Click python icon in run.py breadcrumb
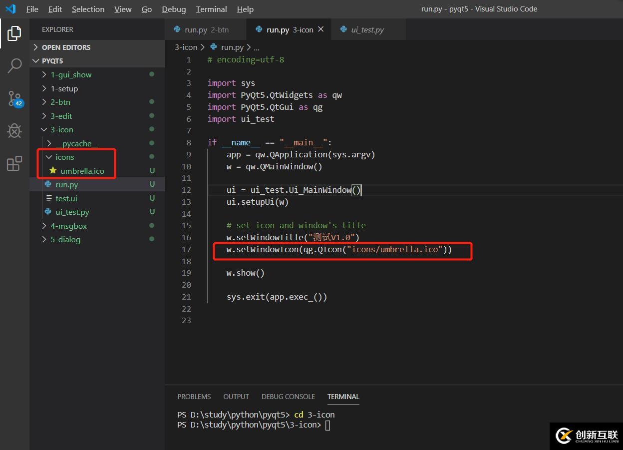Viewport: 623px width, 450px height. click(x=214, y=47)
